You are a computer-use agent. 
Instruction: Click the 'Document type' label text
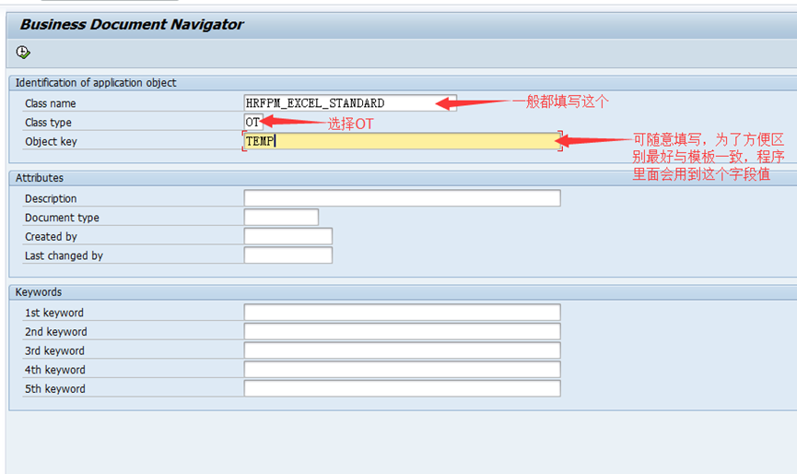click(62, 218)
